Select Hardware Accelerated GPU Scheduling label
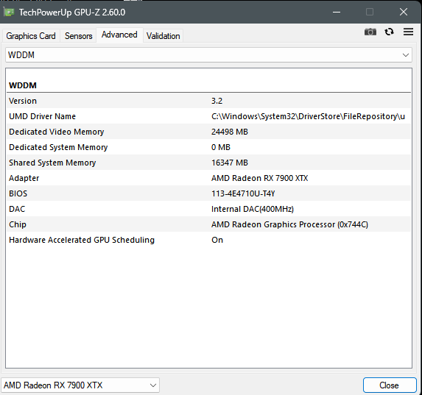 [x=82, y=240]
